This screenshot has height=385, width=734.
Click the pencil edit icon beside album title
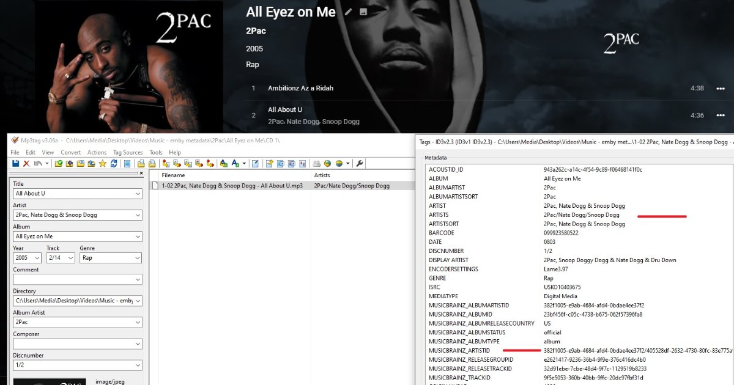[x=349, y=12]
